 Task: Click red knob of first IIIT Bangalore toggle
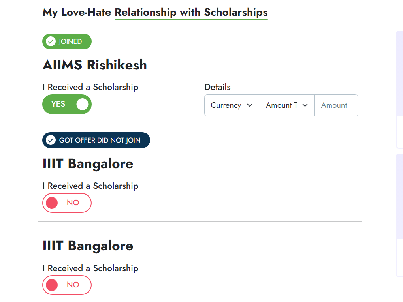(52, 203)
